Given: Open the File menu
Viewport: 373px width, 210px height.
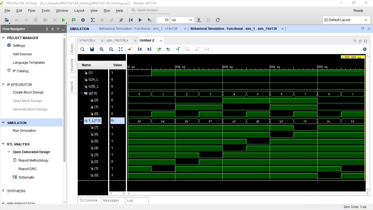Looking at the screenshot, I should point(7,11).
